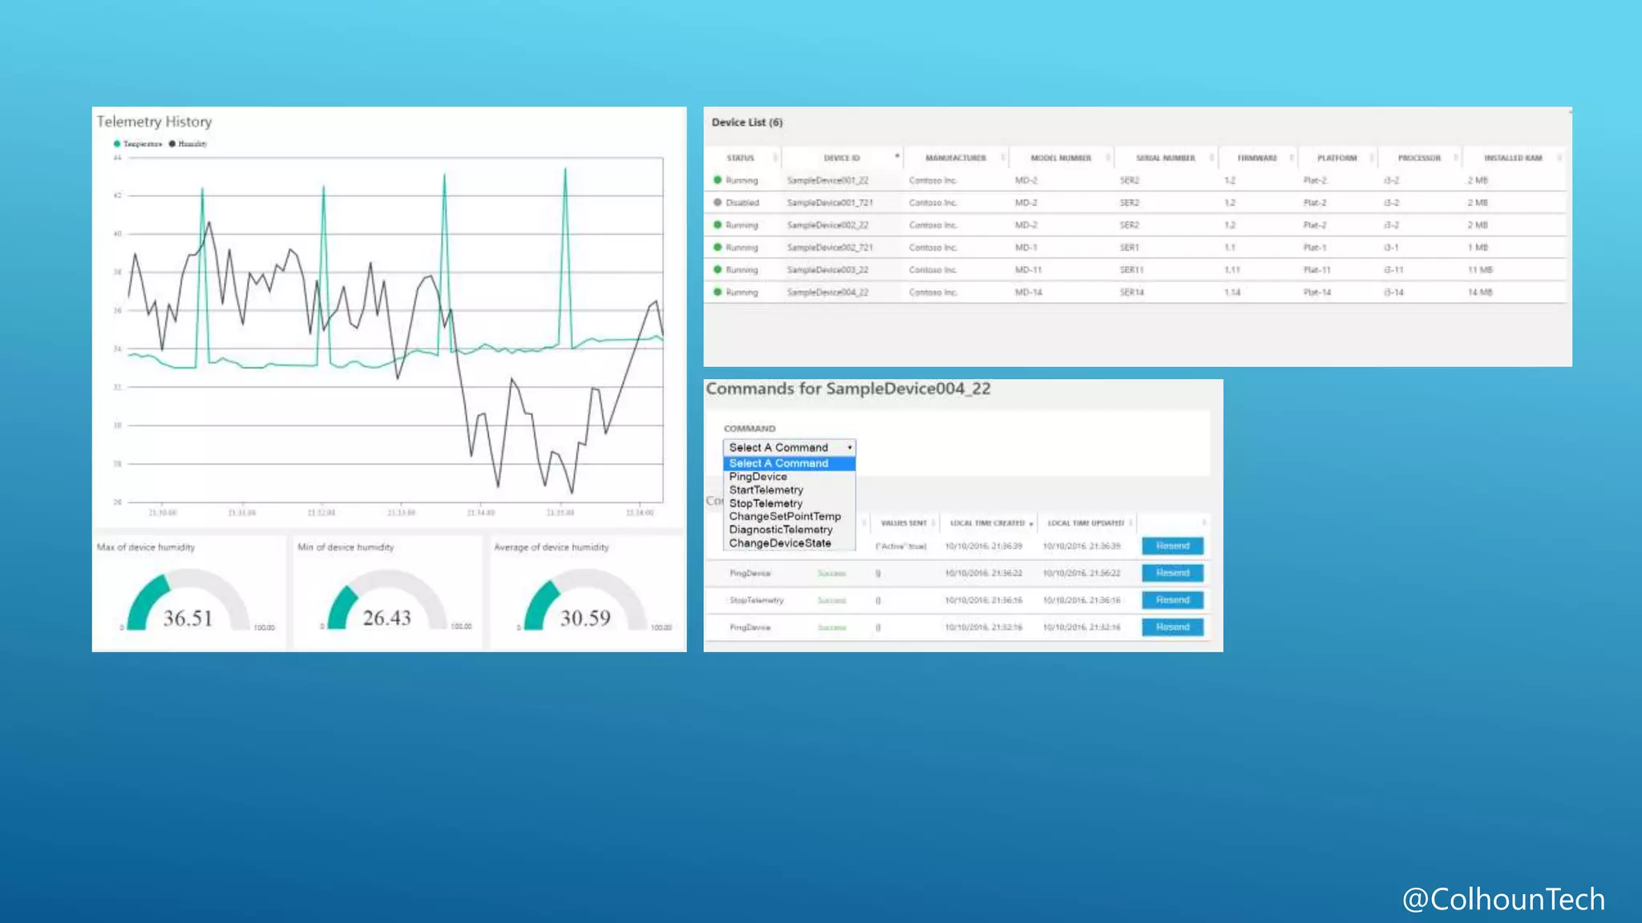The image size is (1642, 923).
Task: Choose PingDevice from command dropdown
Action: point(758,477)
